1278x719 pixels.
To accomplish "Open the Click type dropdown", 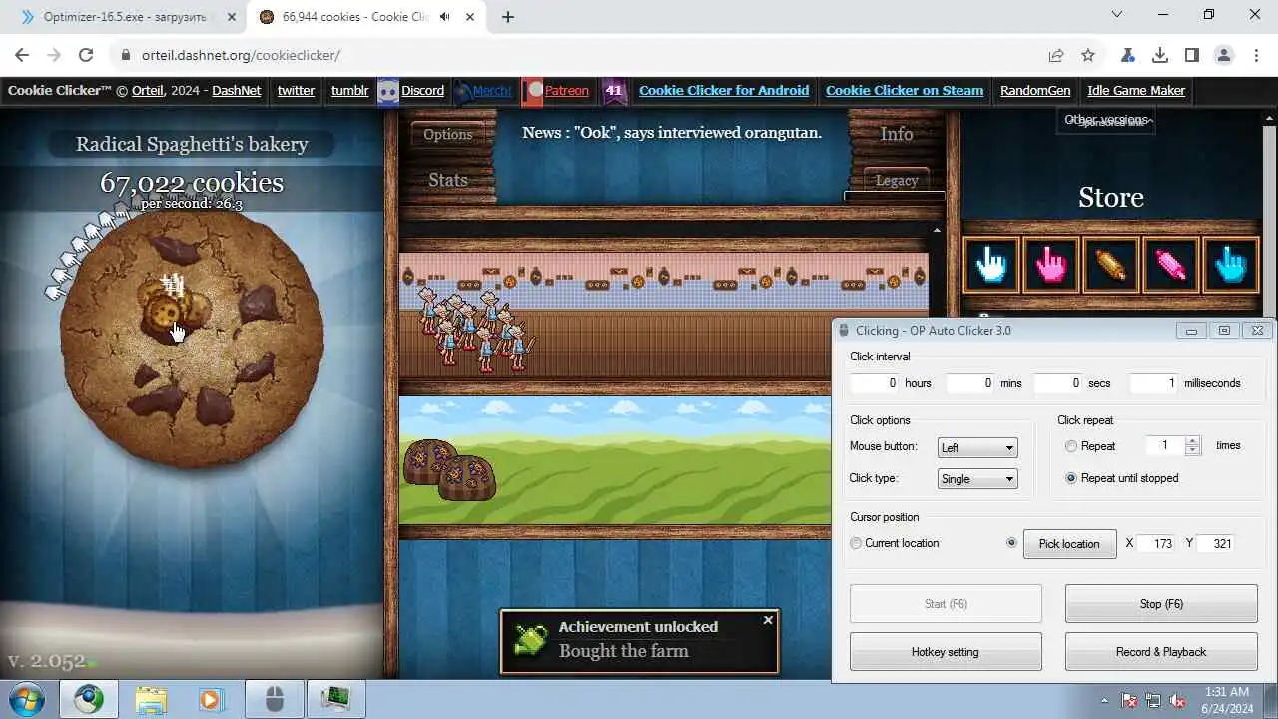I will click(977, 479).
